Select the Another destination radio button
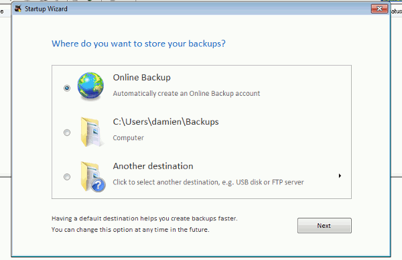Screen dimensions: 402x260 coord(67,177)
